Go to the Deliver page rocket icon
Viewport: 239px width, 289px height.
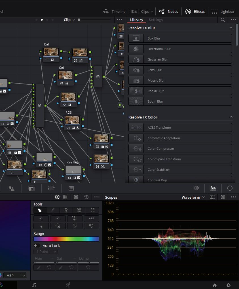(x=68, y=285)
